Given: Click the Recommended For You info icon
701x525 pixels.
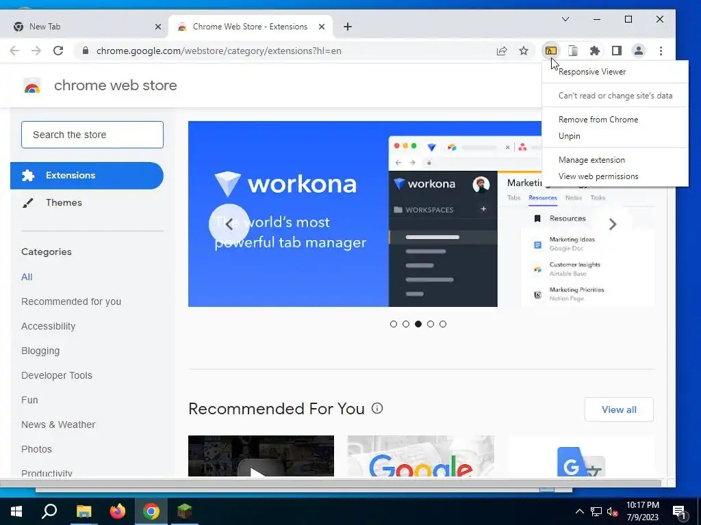Looking at the screenshot, I should coord(377,408).
